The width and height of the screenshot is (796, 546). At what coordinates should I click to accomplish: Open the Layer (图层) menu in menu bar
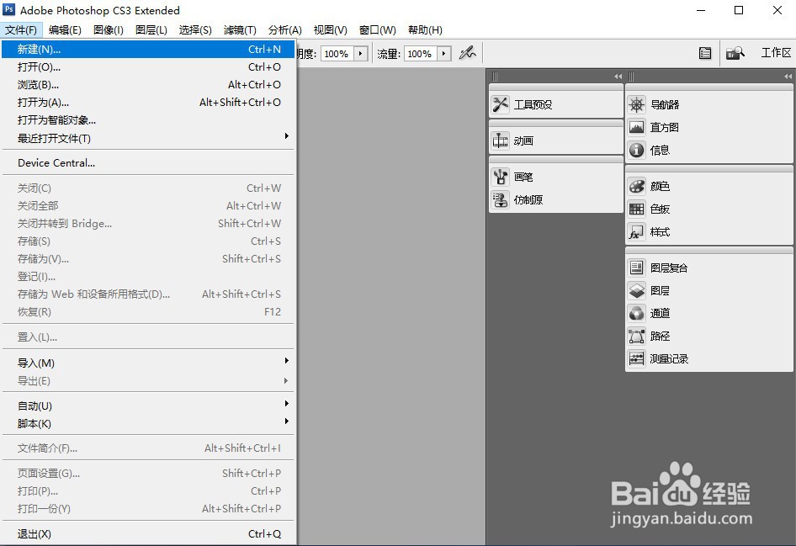point(151,30)
